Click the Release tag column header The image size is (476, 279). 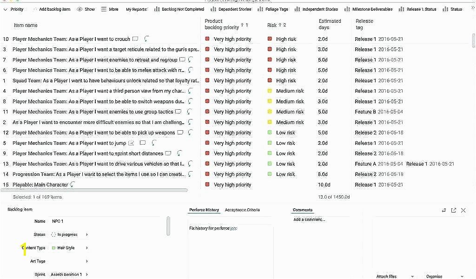click(364, 24)
